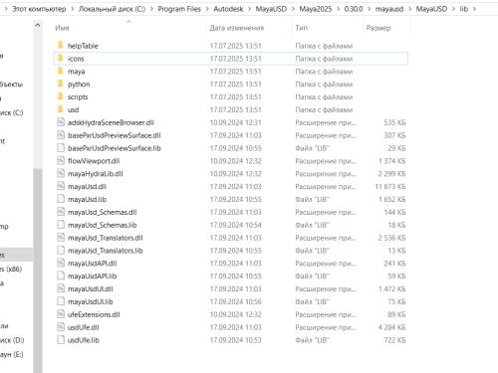This screenshot has height=373, width=498.
Task: Click the mayaUsdUI.lib file icon
Action: coord(61,301)
